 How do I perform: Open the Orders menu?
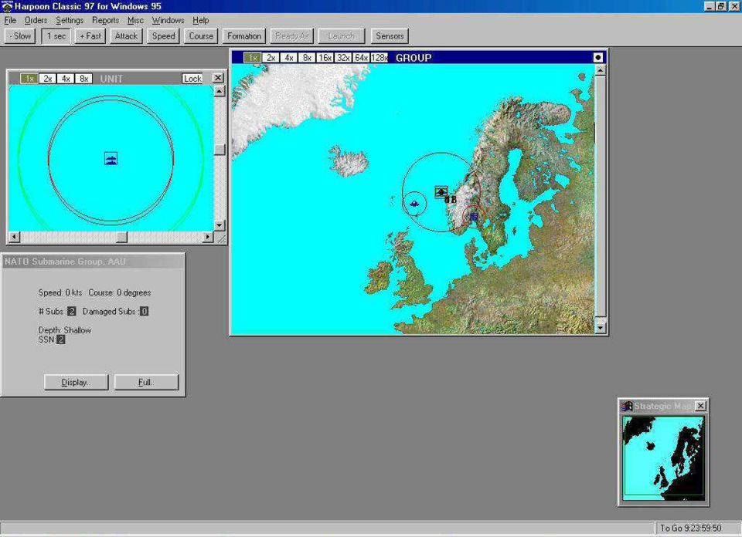pyautogui.click(x=36, y=20)
